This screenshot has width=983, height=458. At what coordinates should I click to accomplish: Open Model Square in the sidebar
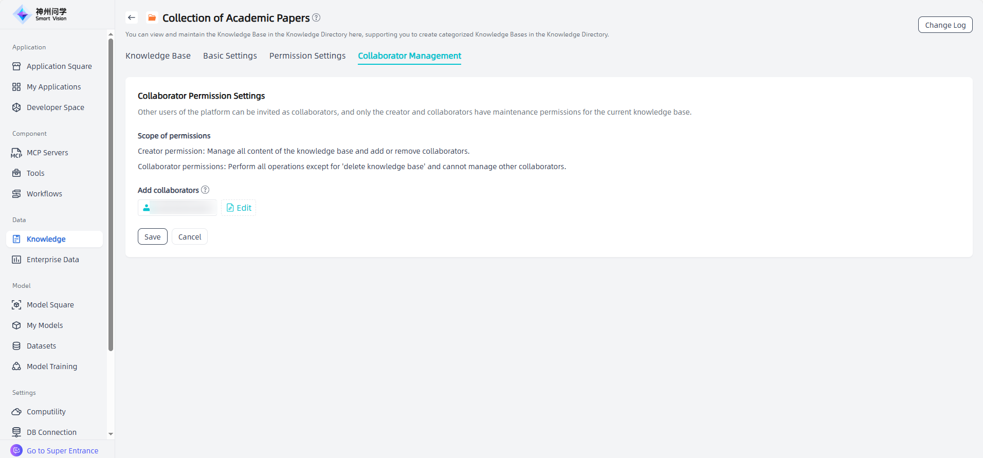coord(50,305)
